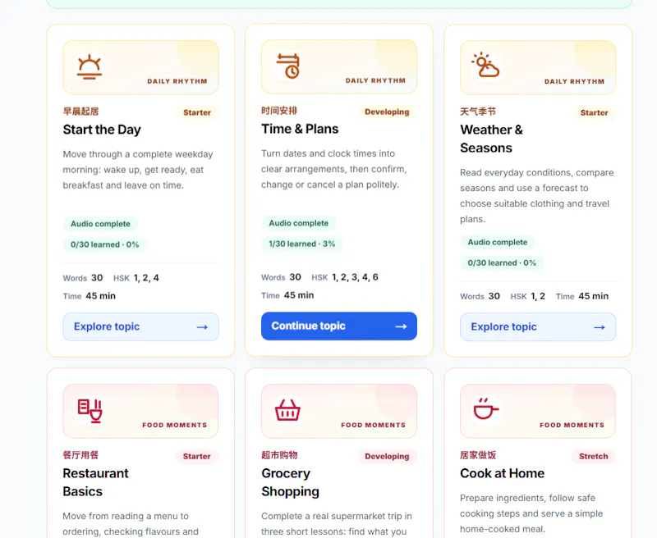
Task: Click the DAILY RHYTHM label on Weather & Seasons
Action: 574,81
